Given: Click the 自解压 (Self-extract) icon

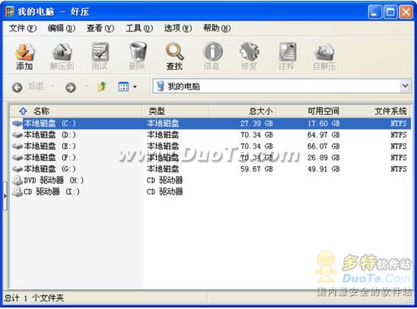Looking at the screenshot, I should point(324,56).
